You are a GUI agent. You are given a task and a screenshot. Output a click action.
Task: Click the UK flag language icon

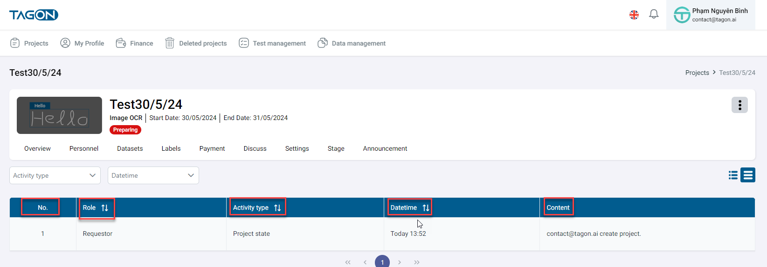click(x=634, y=15)
